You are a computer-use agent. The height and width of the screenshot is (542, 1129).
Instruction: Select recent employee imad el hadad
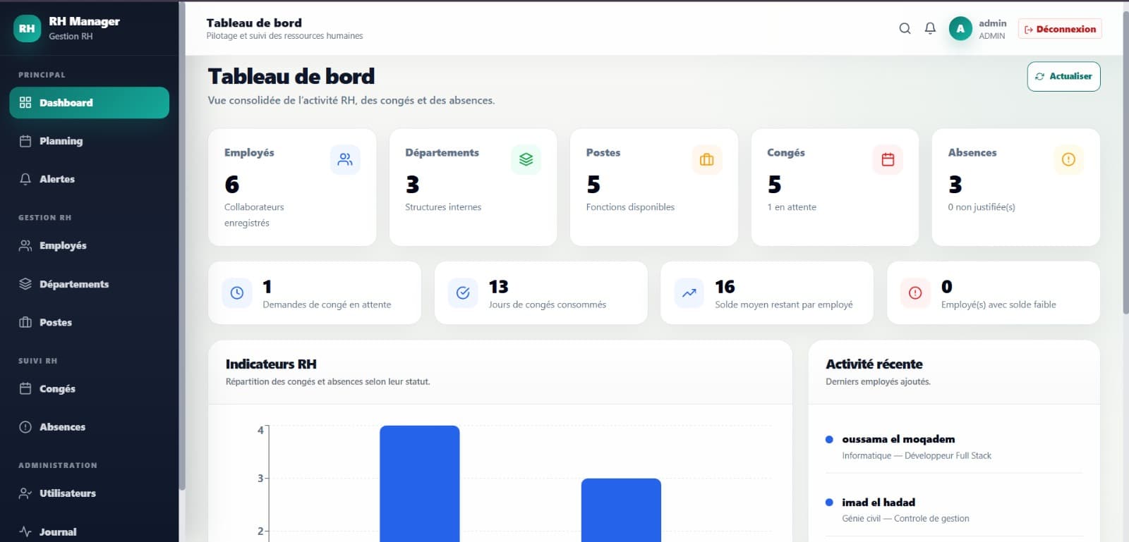pyautogui.click(x=954, y=510)
